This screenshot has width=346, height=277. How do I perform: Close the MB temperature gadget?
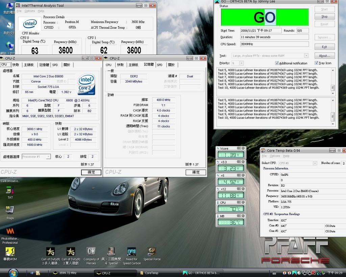pos(243,216)
